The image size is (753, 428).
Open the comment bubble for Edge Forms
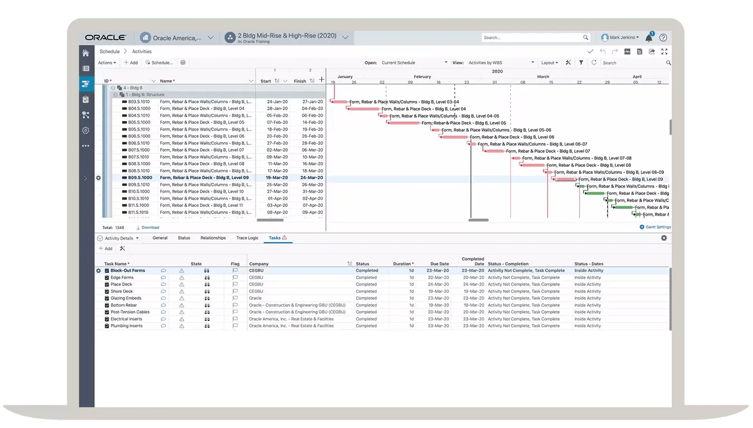[x=164, y=277]
